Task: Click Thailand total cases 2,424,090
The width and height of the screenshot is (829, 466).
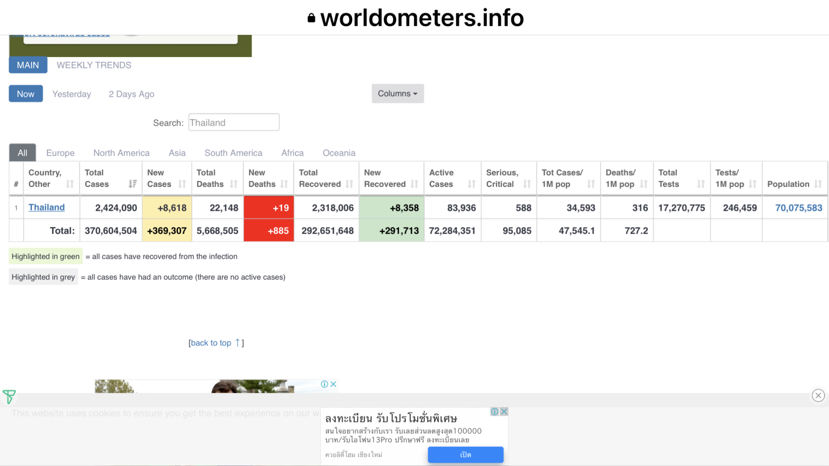Action: 116,208
